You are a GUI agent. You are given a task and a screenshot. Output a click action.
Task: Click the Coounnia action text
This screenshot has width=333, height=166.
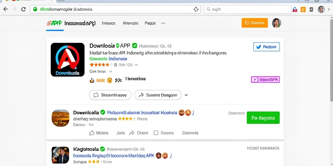tap(190, 133)
